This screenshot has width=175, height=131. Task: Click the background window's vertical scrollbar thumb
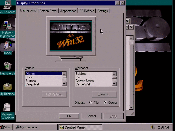(x=131, y=75)
